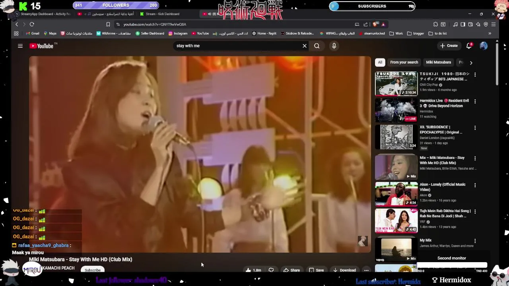Screen dimensions: 509x286
Task: Click the Create button
Action: coord(449,46)
